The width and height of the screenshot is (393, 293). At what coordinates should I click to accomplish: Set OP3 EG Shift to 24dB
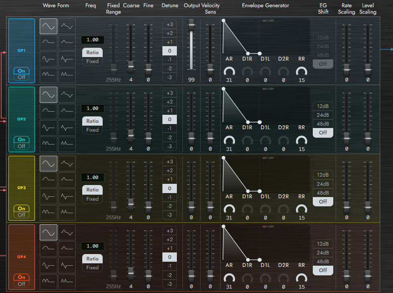pos(323,184)
